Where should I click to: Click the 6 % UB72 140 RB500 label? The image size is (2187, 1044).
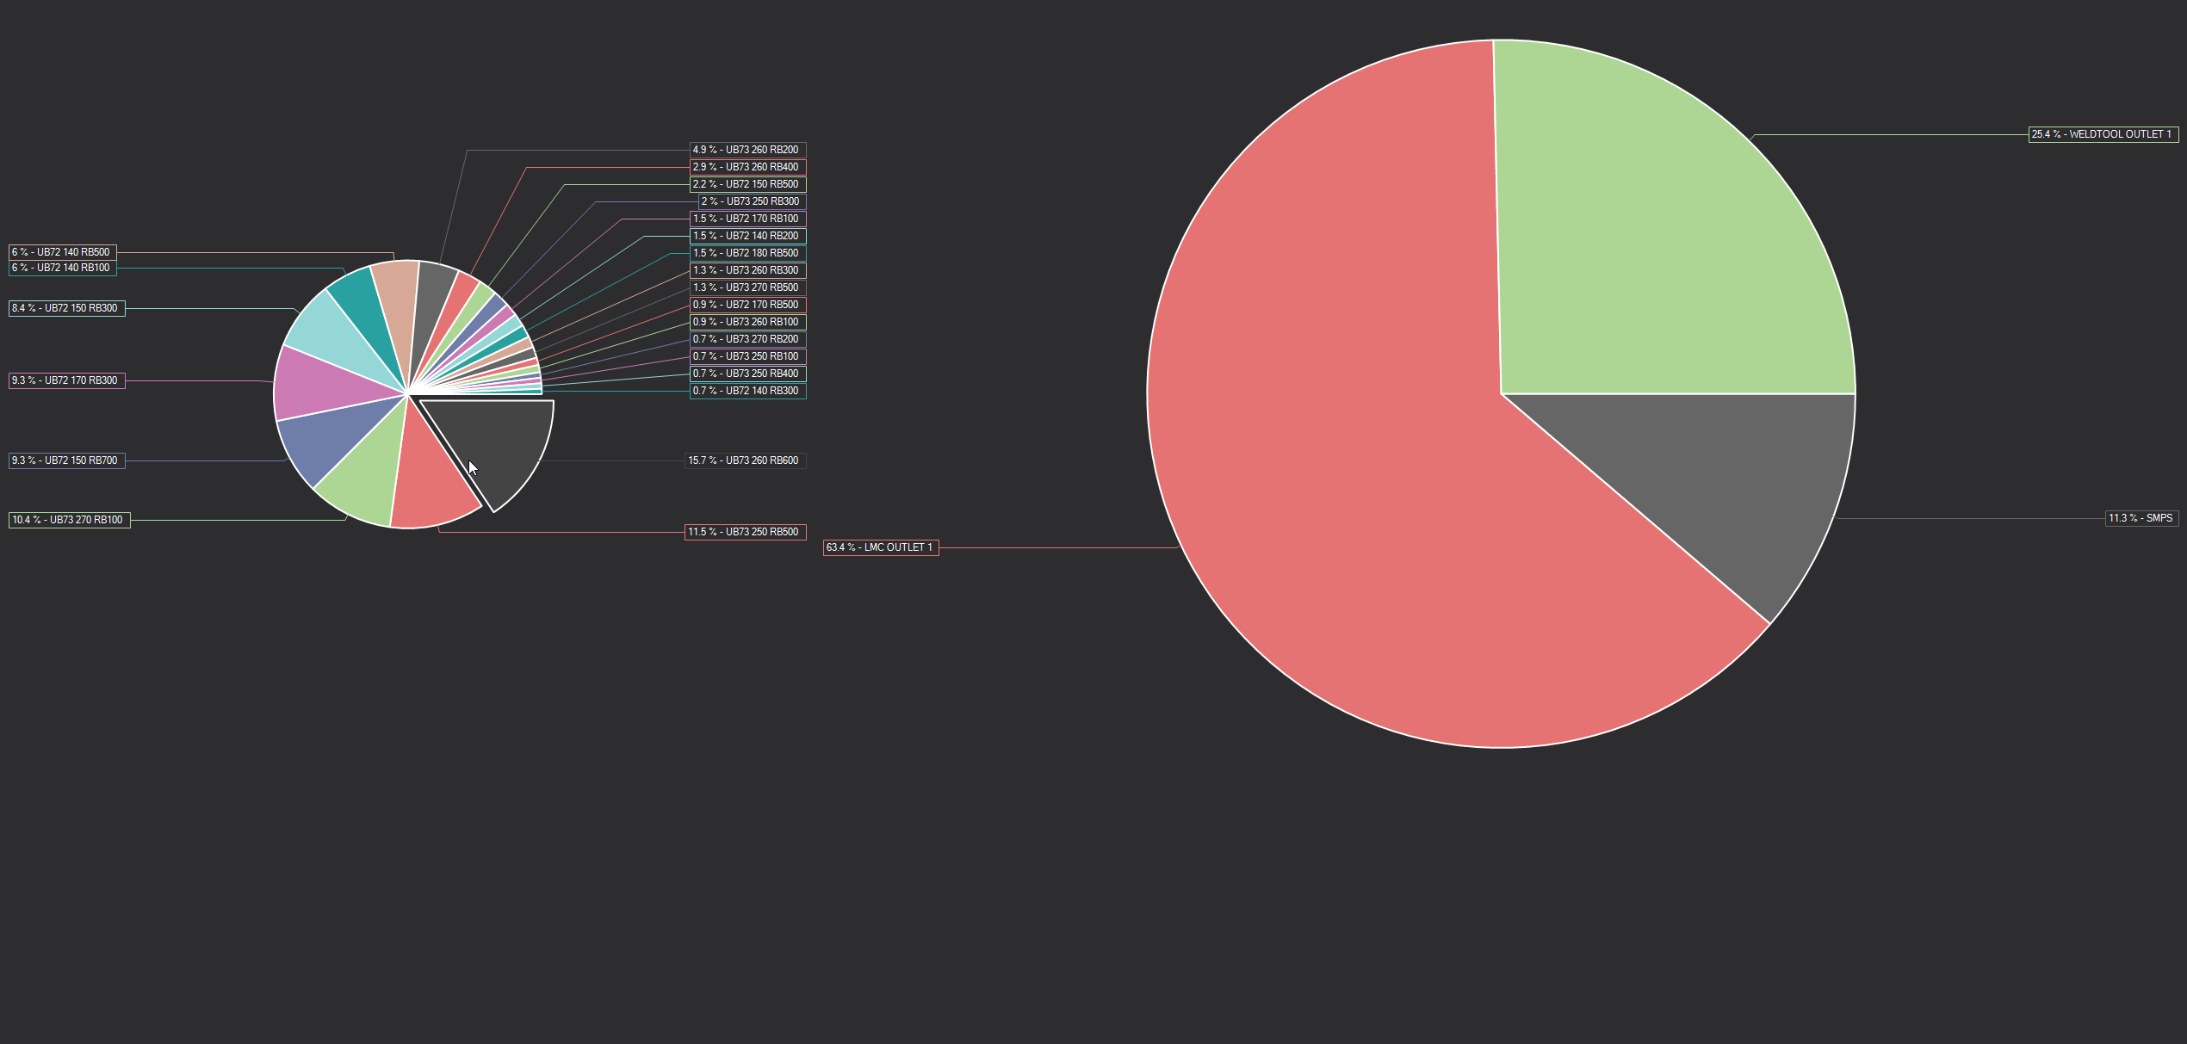[62, 252]
